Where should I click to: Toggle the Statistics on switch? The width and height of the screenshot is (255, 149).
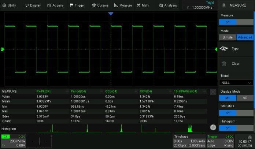coord(236,113)
